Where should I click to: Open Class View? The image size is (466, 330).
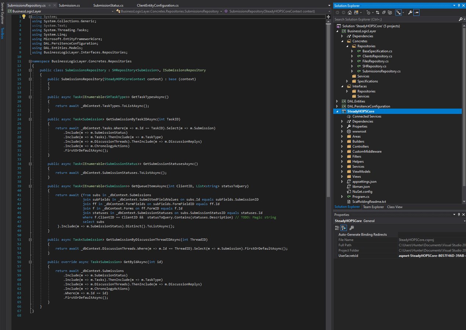point(394,206)
